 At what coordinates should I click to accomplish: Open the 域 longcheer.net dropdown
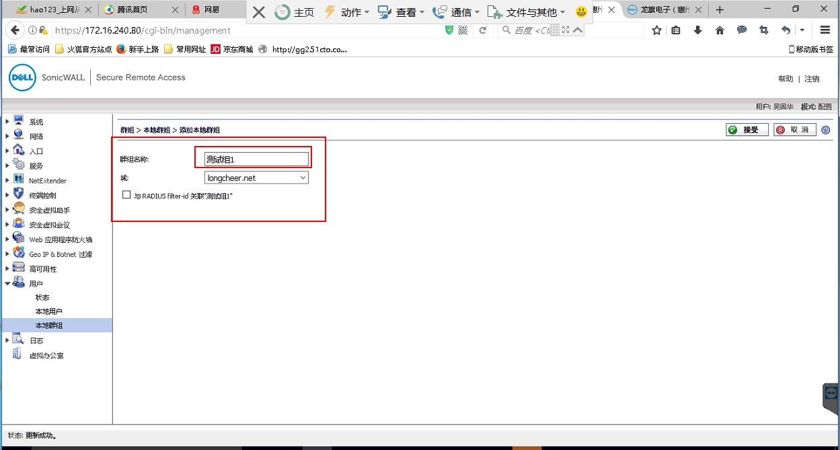[256, 178]
